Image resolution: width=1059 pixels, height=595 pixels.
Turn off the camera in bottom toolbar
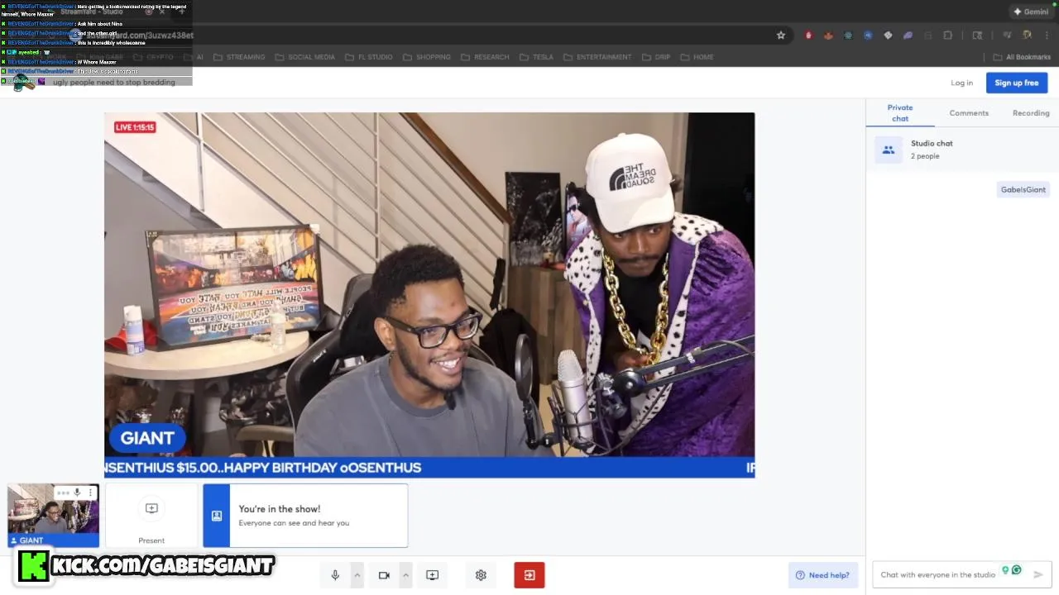pyautogui.click(x=384, y=575)
